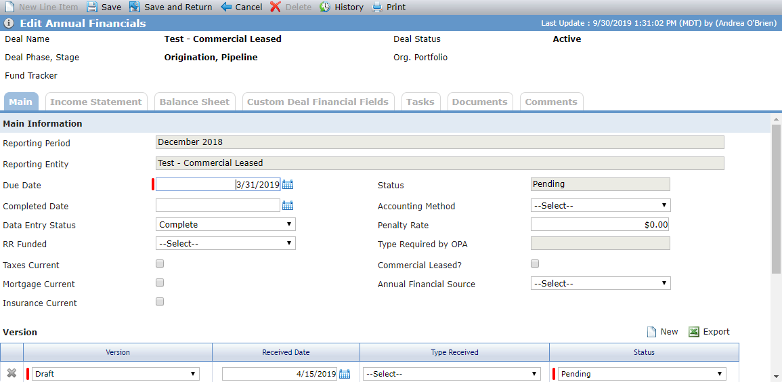
Task: Click the Export Excel icon
Action: (x=694, y=332)
